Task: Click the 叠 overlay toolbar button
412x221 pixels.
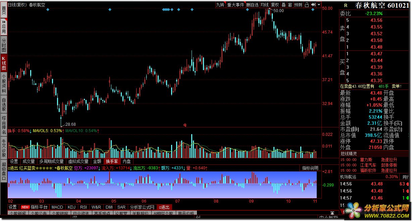Action: pyautogui.click(x=284, y=5)
